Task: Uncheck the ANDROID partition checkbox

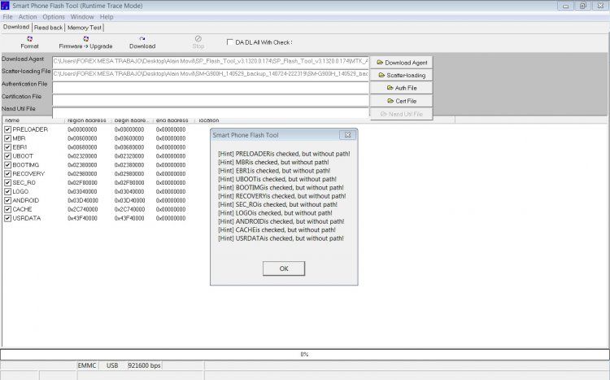Action: click(x=8, y=200)
